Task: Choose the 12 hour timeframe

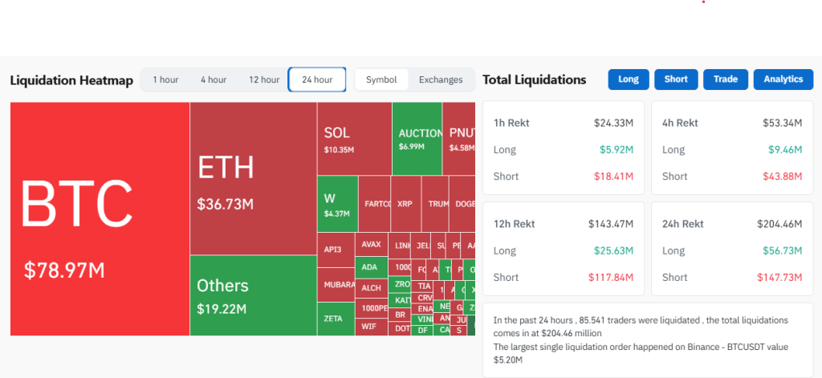Action: 264,79
